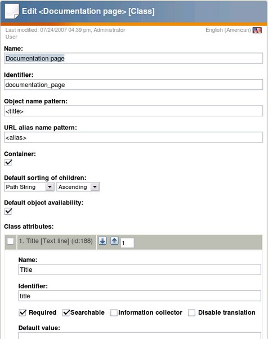
Task: Click the class document icon in header
Action: 12,11
